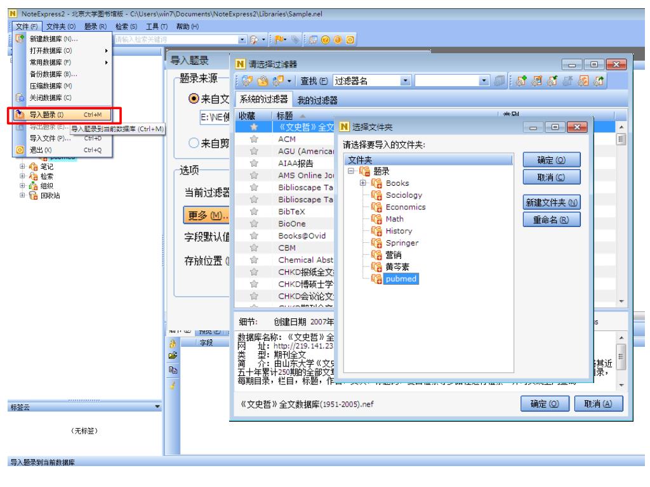Click the round orange icon in main toolbar
The width and height of the screenshot is (650, 487).
[338, 40]
